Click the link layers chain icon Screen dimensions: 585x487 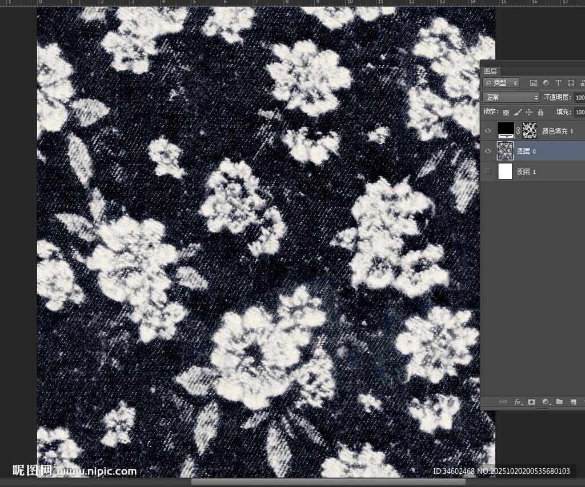[503, 402]
